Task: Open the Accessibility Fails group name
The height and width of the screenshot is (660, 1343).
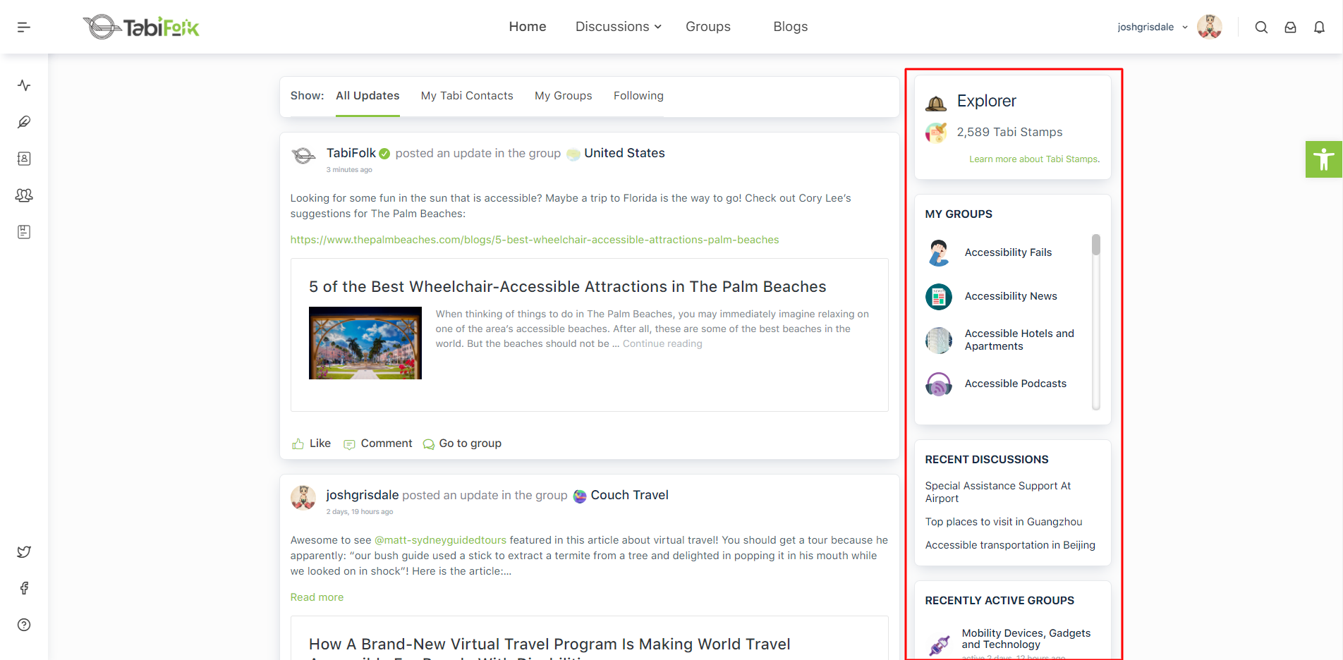Action: pos(1008,252)
